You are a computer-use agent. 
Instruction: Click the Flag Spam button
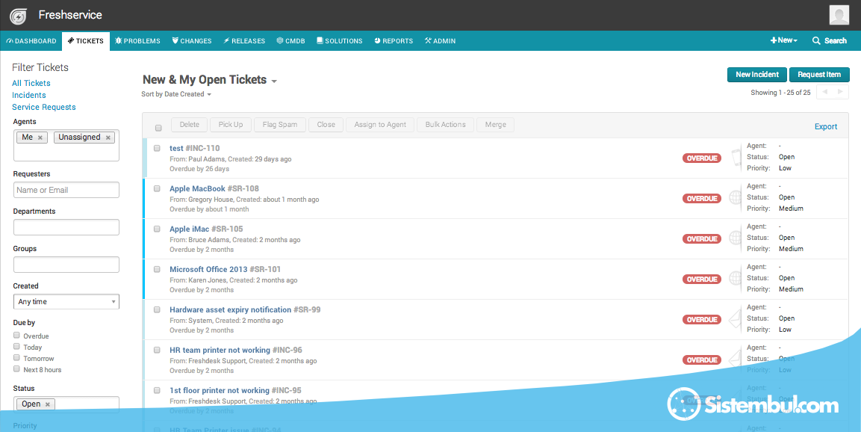[280, 125]
